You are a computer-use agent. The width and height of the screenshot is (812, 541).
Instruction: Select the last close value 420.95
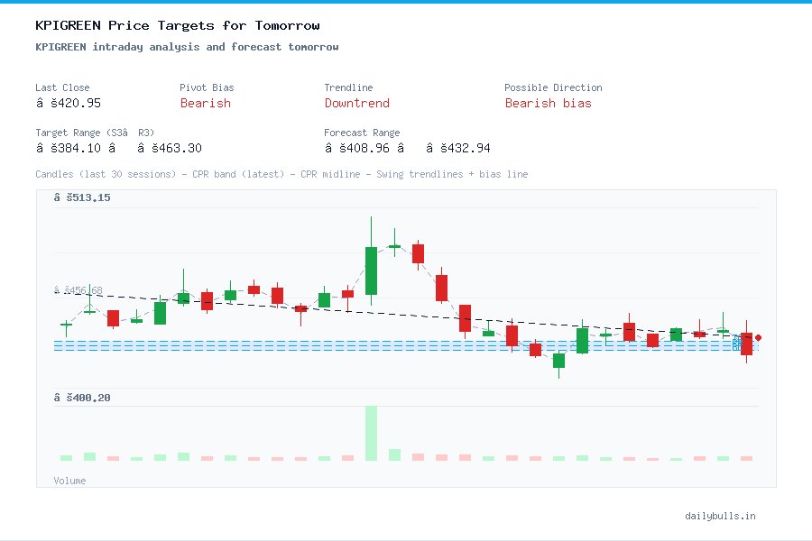pyautogui.click(x=69, y=103)
